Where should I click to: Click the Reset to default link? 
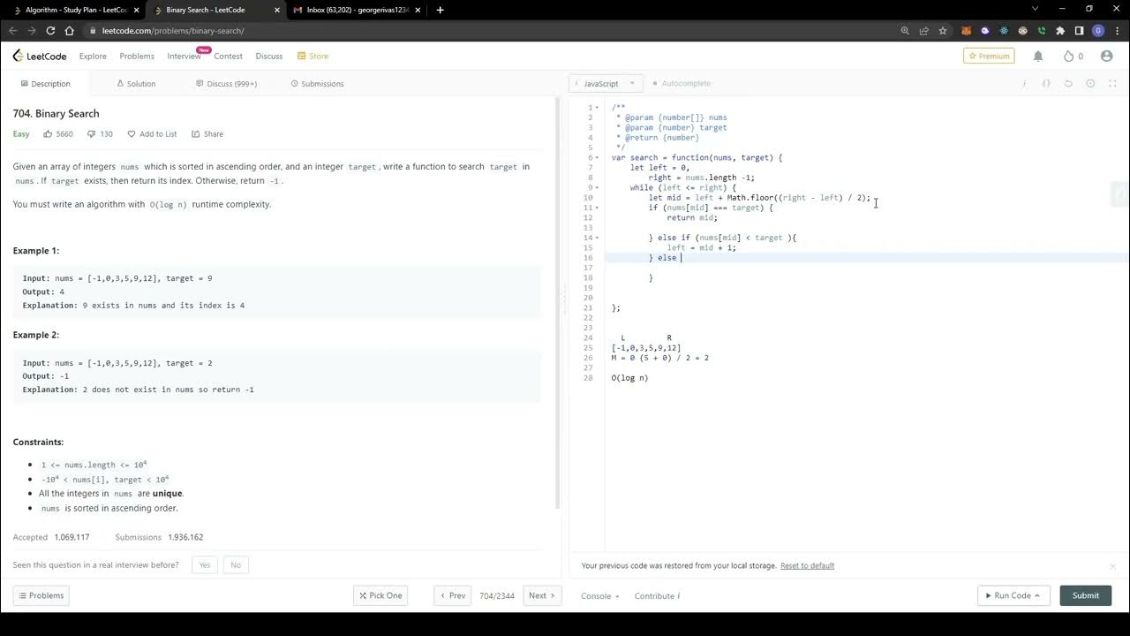pyautogui.click(x=807, y=565)
